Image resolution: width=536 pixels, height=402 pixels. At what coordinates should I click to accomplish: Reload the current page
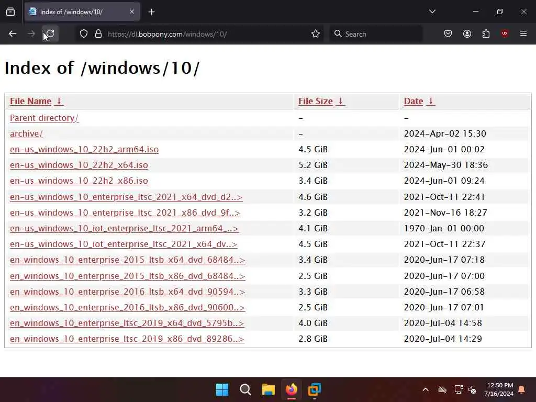pos(51,34)
